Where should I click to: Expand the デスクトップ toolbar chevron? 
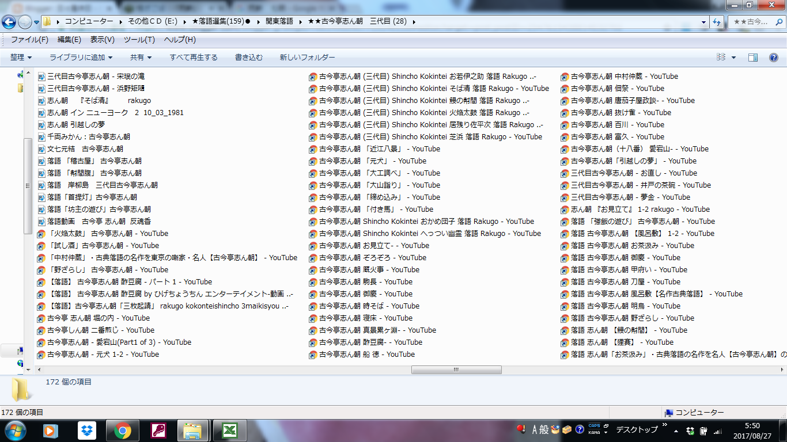[665, 426]
